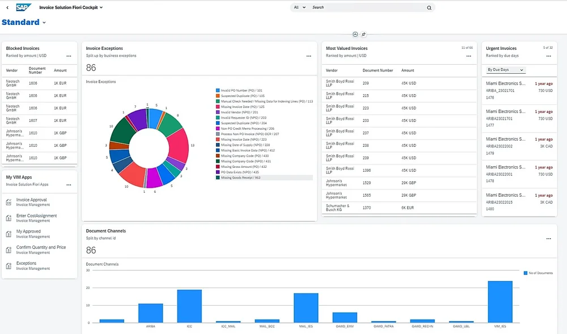Select Suspected Duplicate (PO) legend swatch

[218, 96]
